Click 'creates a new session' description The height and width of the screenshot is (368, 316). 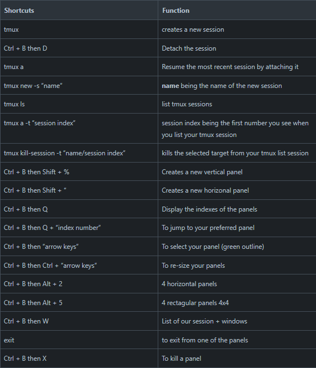point(193,30)
